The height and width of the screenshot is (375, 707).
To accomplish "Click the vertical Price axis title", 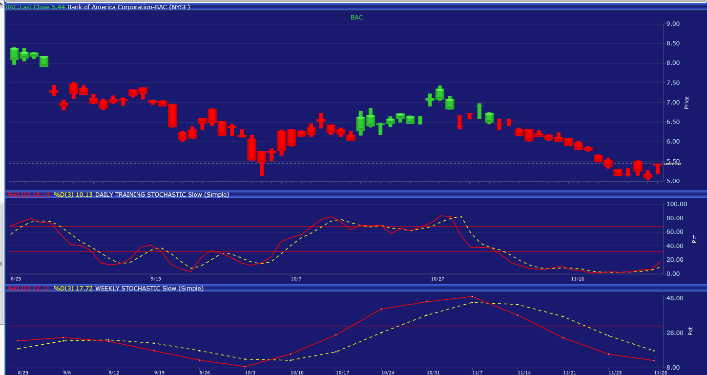I will coord(687,103).
